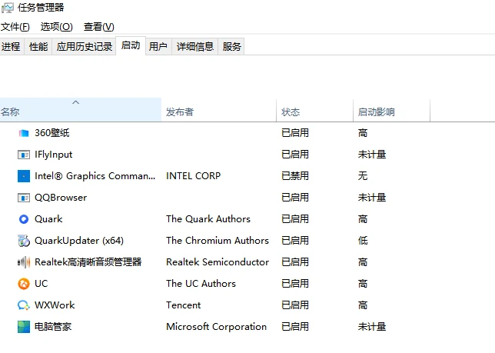Sort by the 启动影响 column header
The width and height of the screenshot is (495, 353).
coord(391,109)
